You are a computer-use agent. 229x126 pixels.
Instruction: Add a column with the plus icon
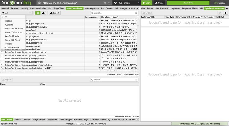pos(138,17)
